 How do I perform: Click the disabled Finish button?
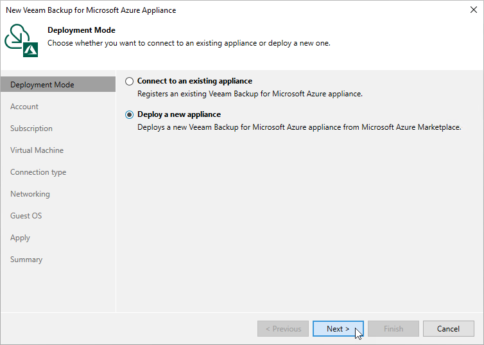[x=393, y=329]
